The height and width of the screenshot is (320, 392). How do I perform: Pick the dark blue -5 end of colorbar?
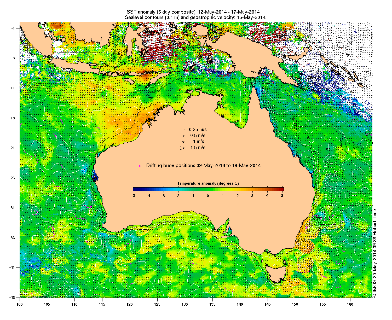[134, 189]
